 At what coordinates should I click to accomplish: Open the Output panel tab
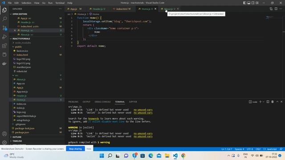[86, 102]
